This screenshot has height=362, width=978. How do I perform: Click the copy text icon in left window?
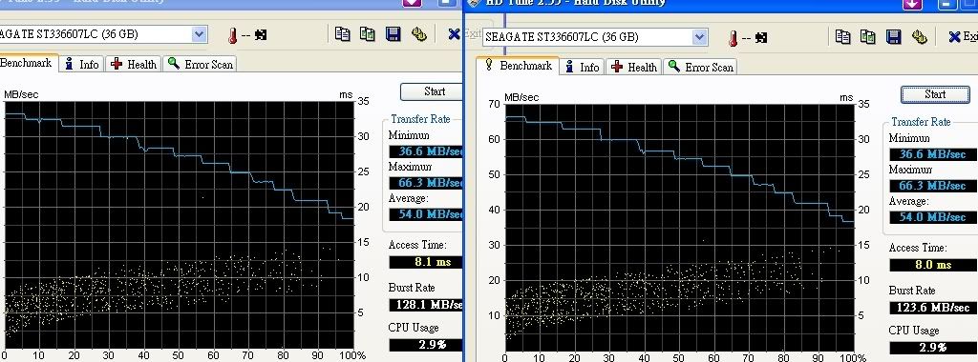343,33
